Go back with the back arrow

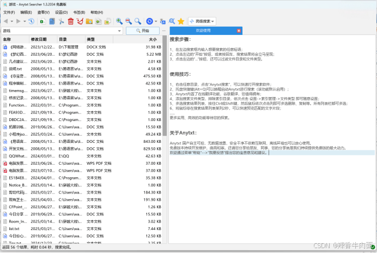point(6,21)
